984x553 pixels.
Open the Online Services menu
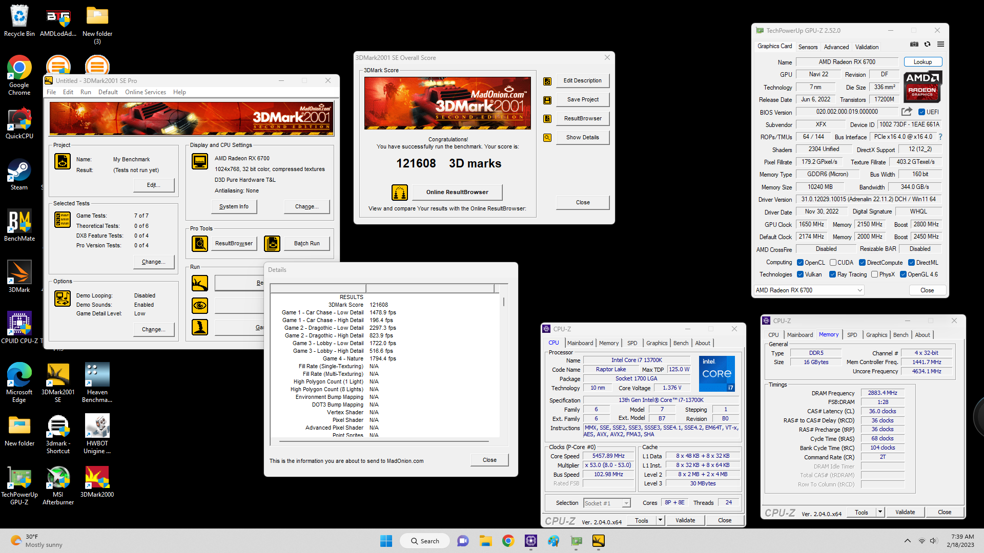[x=146, y=92]
